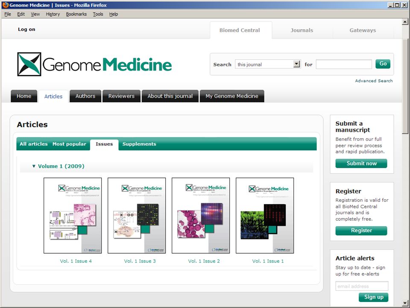Click the Vol. 1 Issue 2 link
410x308 pixels.
[204, 261]
